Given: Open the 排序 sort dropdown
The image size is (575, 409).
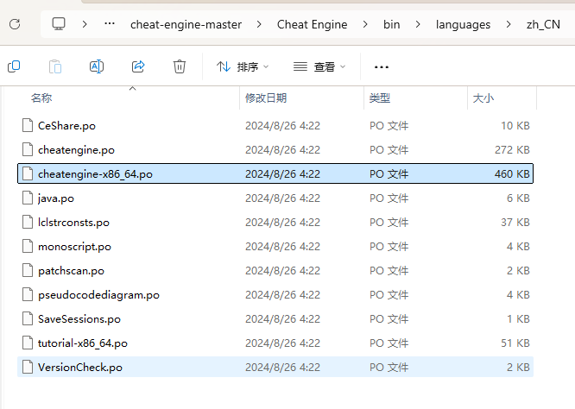Looking at the screenshot, I should click(x=243, y=66).
